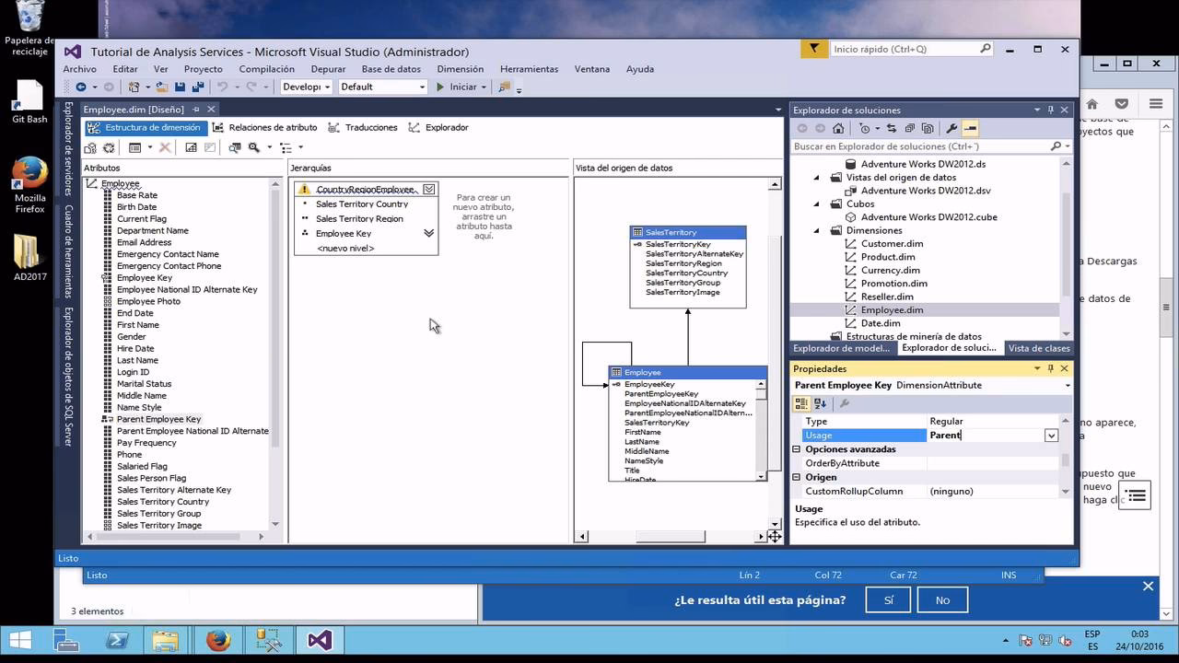This screenshot has height=663, width=1179.
Task: Click the Process dimension icon in the designer toolbar
Action: tap(109, 147)
